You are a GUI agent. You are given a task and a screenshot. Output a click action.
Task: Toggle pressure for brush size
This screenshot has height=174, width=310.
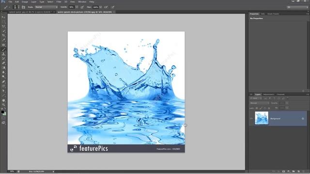click(x=113, y=7)
